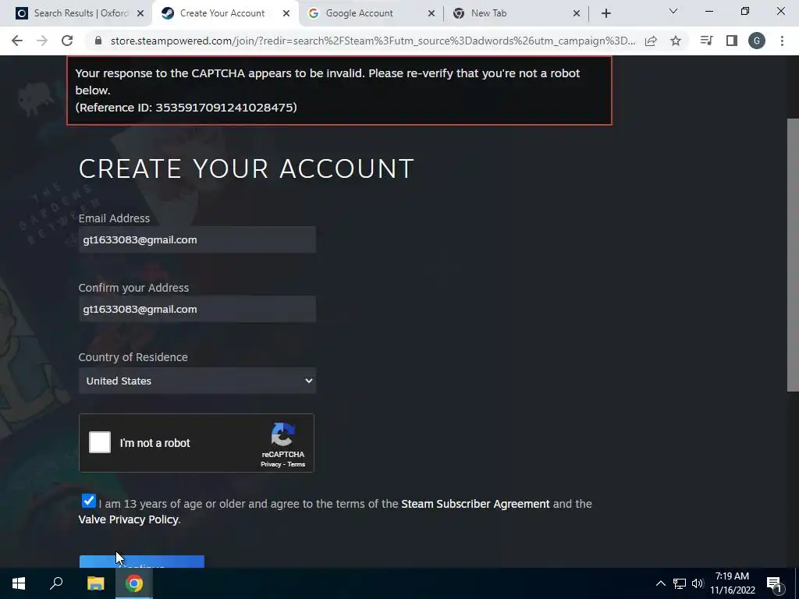Screen dimensions: 799x599
Task: View site security lock information
Action: (x=98, y=41)
